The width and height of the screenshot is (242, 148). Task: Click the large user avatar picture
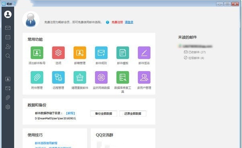tap(31, 20)
